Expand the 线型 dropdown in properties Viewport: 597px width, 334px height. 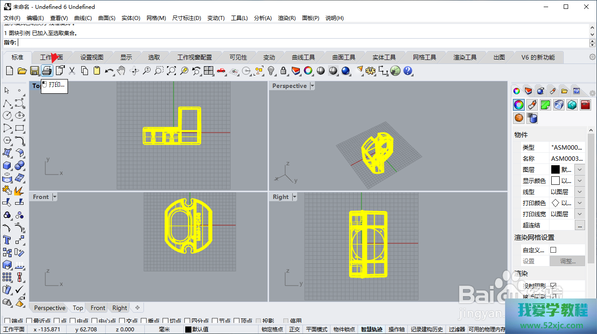(580, 192)
